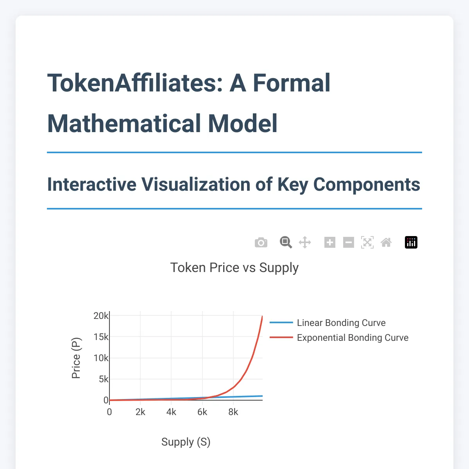Click the Supply (S) axis label

(186, 442)
